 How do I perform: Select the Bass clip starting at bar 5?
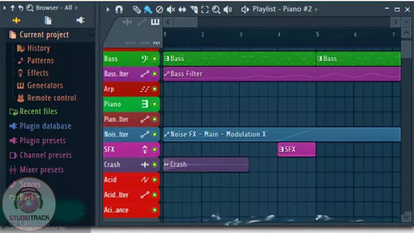pos(358,59)
